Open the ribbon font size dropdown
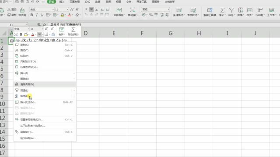Image resolution: width=280 pixels, height=157 pixels. 67,10
